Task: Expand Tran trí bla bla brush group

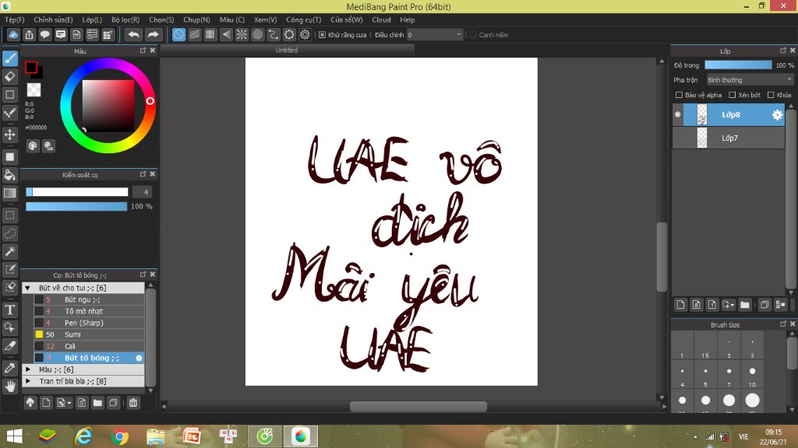Action: (28, 381)
